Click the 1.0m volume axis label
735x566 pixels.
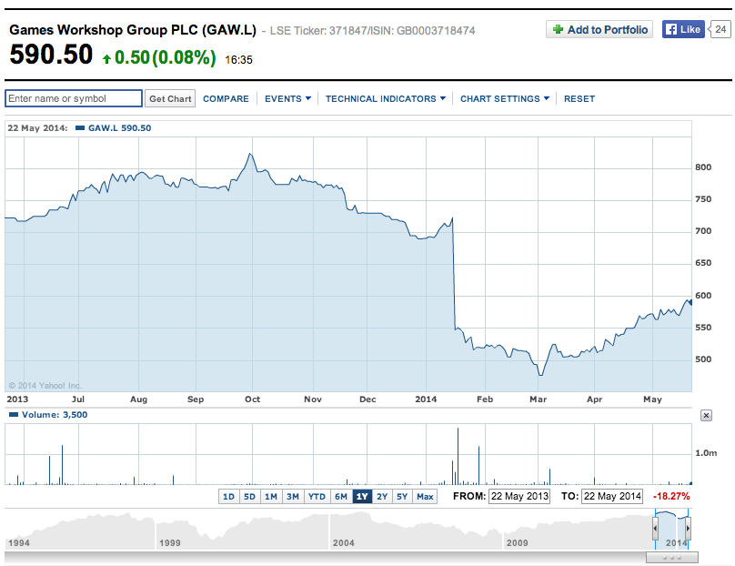(706, 453)
